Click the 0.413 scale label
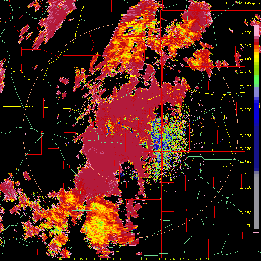The height and width of the screenshot is (261, 261). pos(246,174)
